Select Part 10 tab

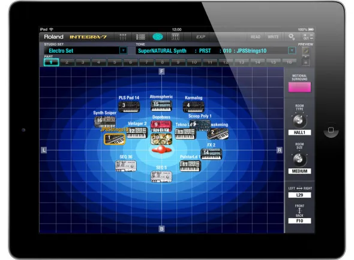pos(194,62)
